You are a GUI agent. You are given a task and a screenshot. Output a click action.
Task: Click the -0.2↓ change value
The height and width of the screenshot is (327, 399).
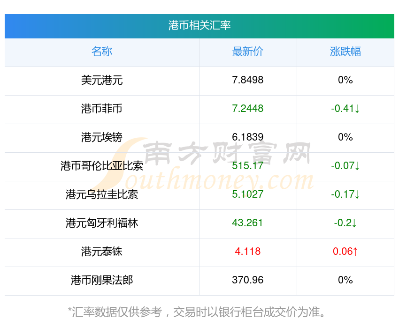point(345,223)
